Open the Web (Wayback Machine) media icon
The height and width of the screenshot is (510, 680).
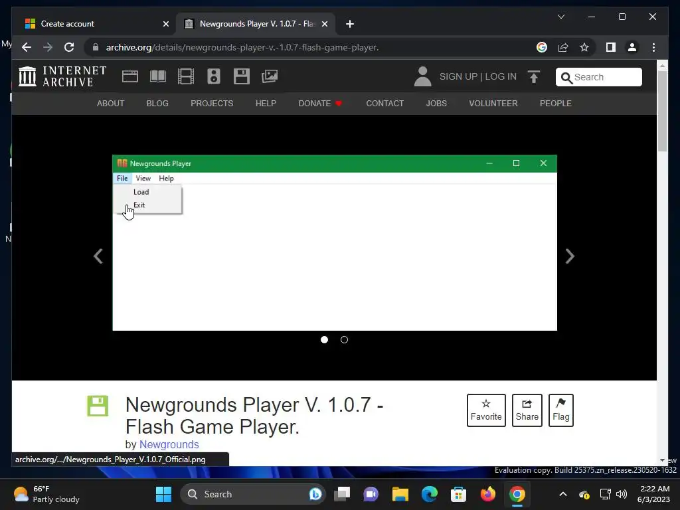[x=129, y=76]
